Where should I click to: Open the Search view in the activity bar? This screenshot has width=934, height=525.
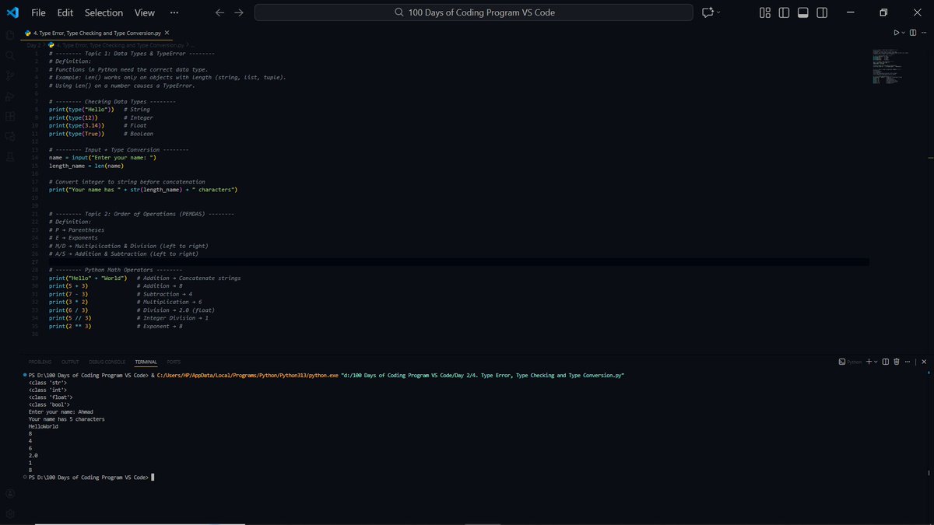tap(10, 55)
